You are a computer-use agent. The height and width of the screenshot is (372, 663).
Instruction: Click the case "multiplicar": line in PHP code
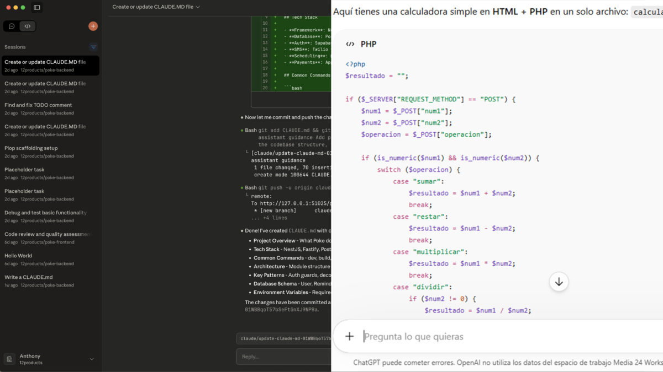click(430, 252)
